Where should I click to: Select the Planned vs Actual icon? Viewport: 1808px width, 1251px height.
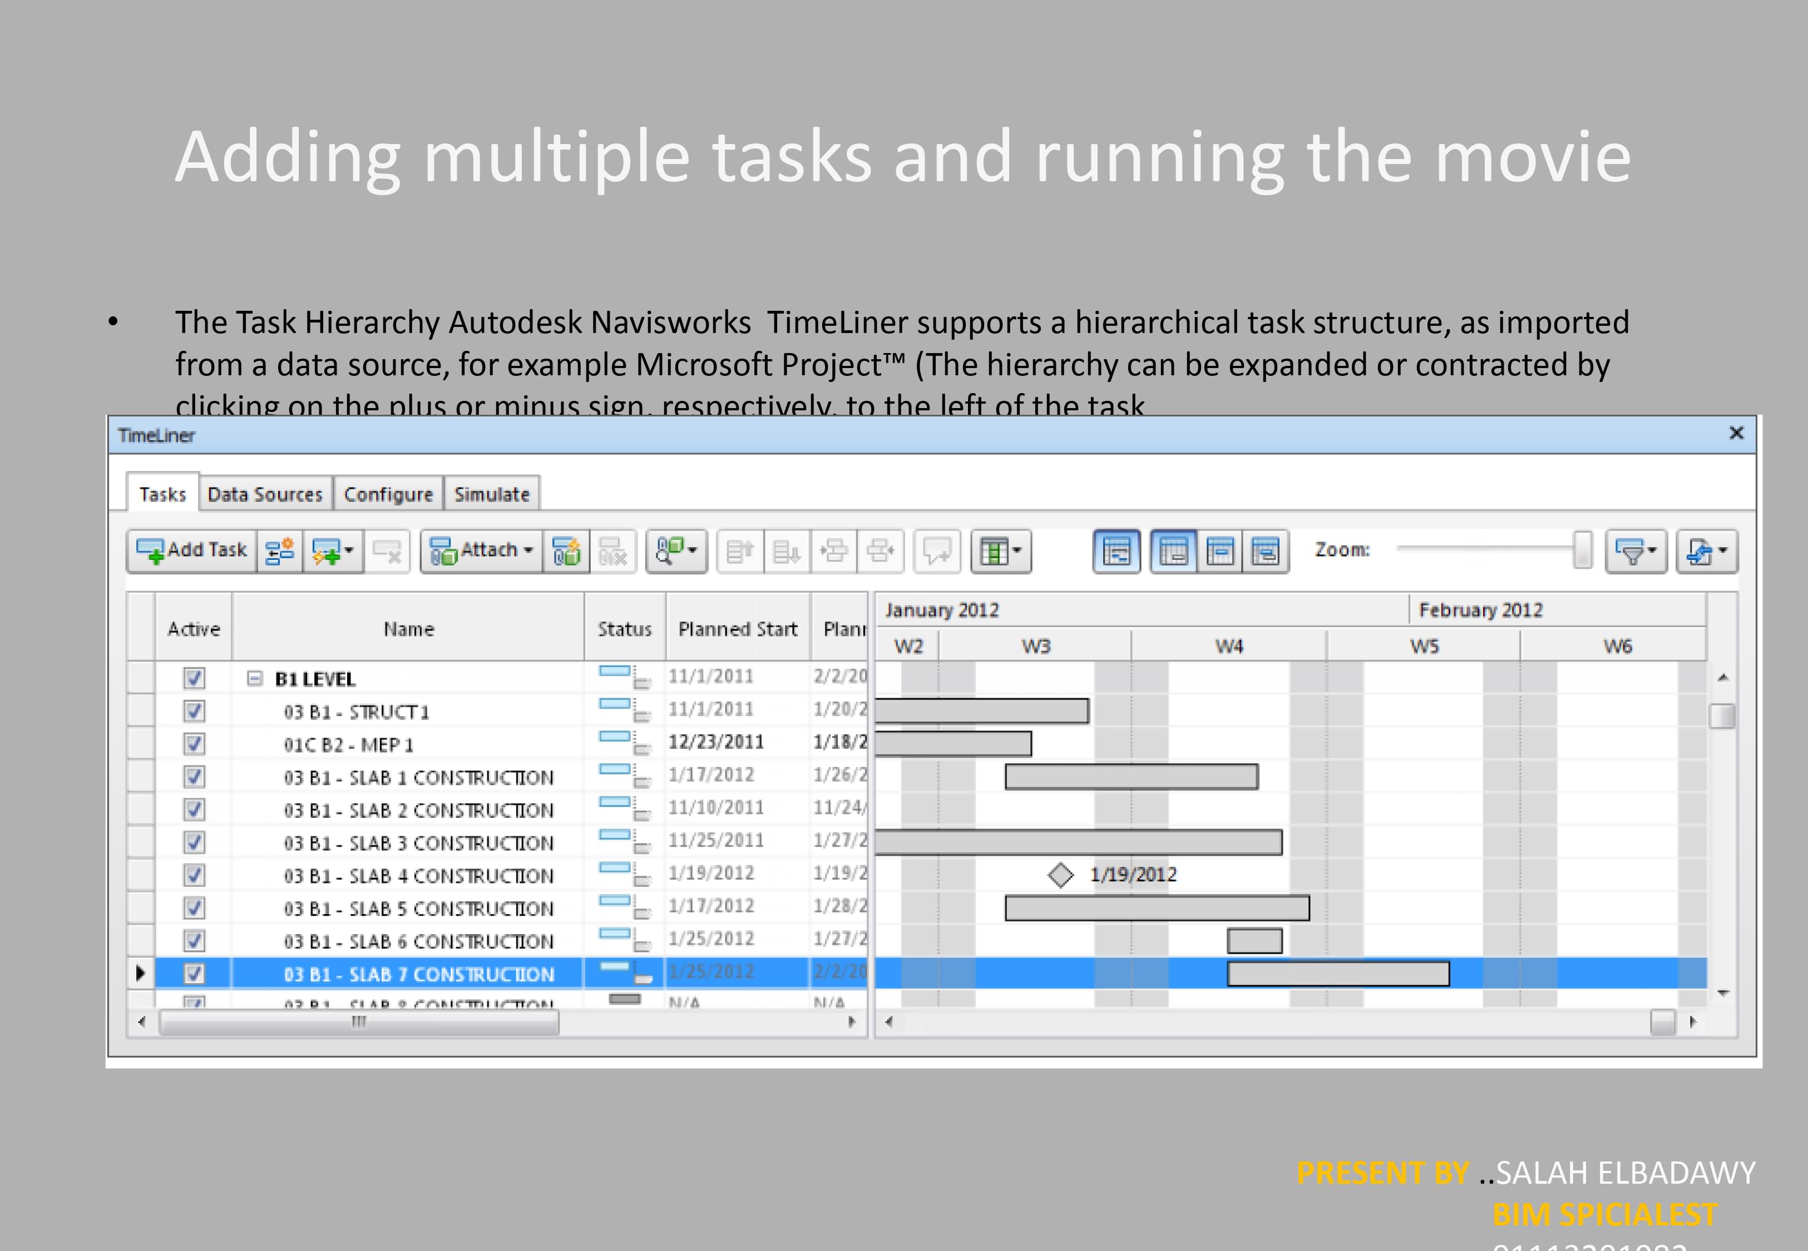[x=1266, y=550]
